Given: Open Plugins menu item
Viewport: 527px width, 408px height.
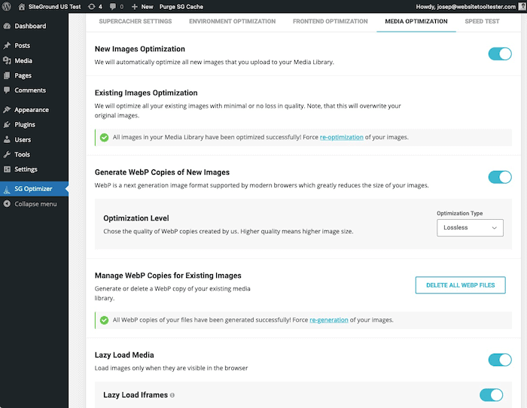Looking at the screenshot, I should pos(25,125).
